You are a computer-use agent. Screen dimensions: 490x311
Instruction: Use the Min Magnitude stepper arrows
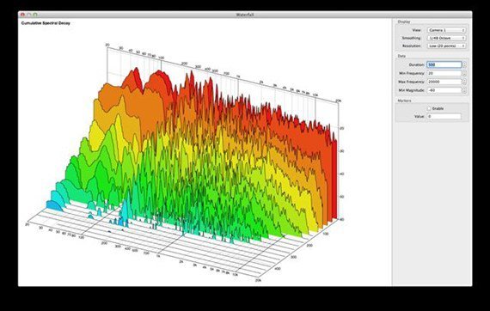coord(464,90)
